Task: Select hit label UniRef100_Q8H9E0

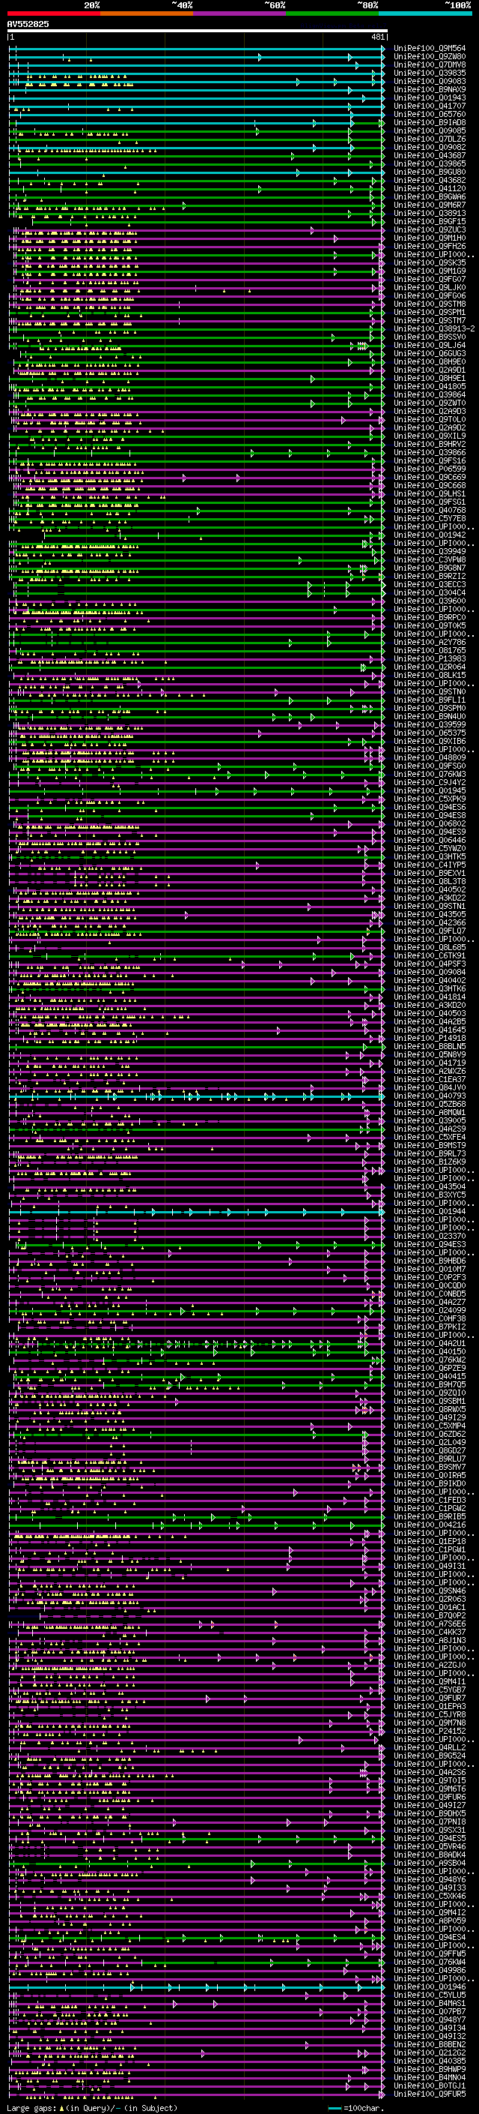Action: 429,362
